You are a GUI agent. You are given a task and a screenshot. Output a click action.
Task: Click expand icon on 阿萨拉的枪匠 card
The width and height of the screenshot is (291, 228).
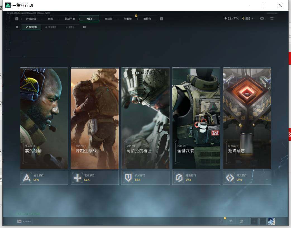pyautogui.click(x=125, y=141)
